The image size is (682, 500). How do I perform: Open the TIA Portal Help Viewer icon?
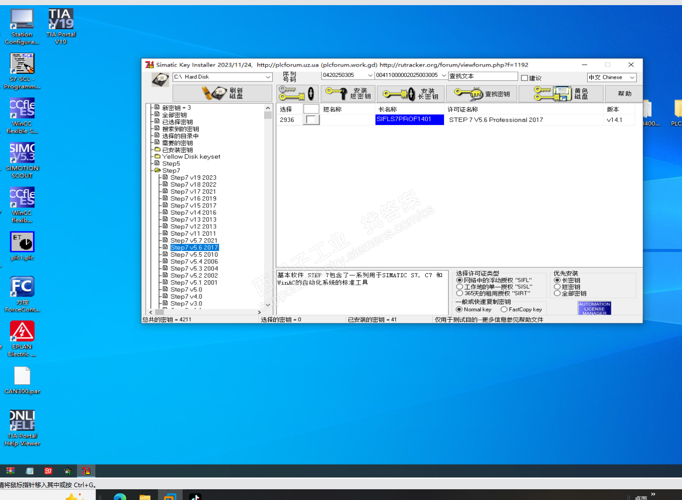22,428
